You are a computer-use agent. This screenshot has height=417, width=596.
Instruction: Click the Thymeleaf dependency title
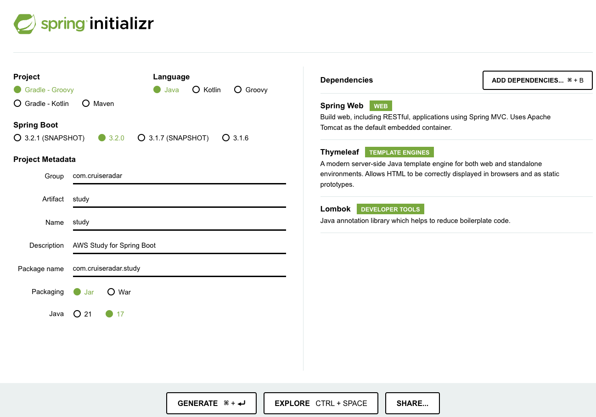click(340, 152)
